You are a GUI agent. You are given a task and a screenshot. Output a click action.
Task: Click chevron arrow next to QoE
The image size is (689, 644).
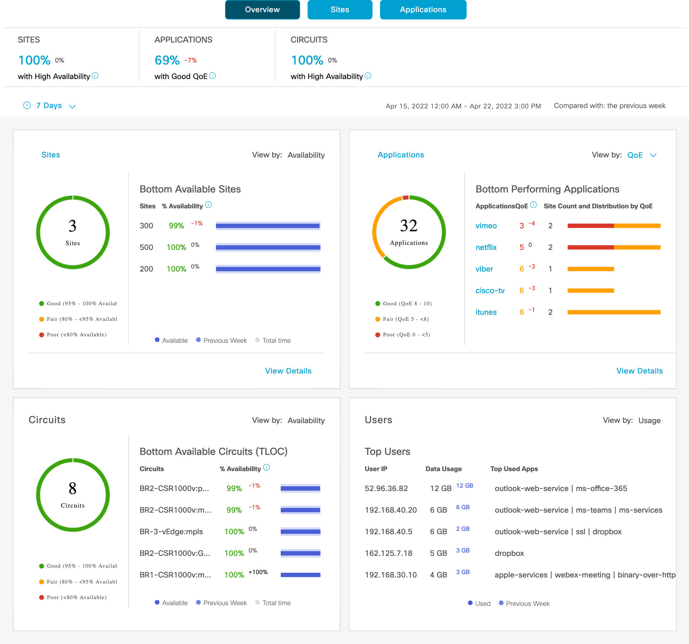(653, 155)
